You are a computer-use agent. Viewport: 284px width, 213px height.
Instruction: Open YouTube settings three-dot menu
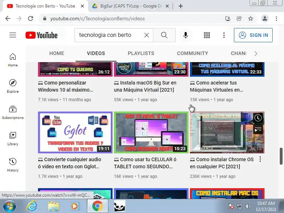click(224, 35)
